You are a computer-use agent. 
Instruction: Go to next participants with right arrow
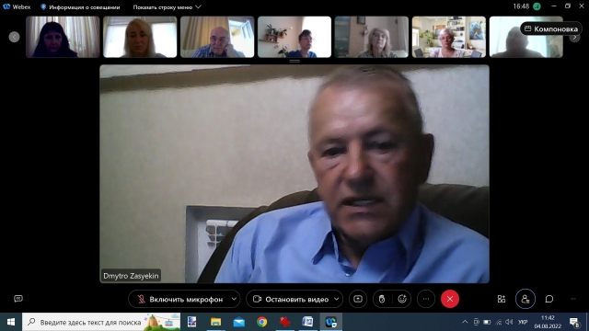pyautogui.click(x=574, y=37)
